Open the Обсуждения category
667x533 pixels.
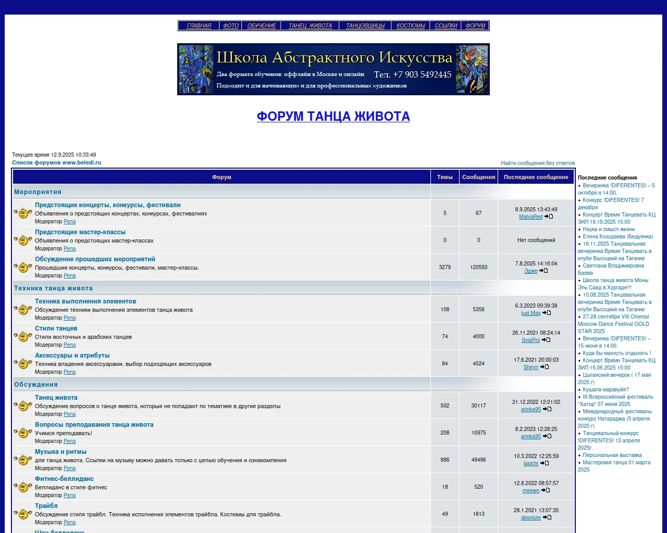[36, 385]
